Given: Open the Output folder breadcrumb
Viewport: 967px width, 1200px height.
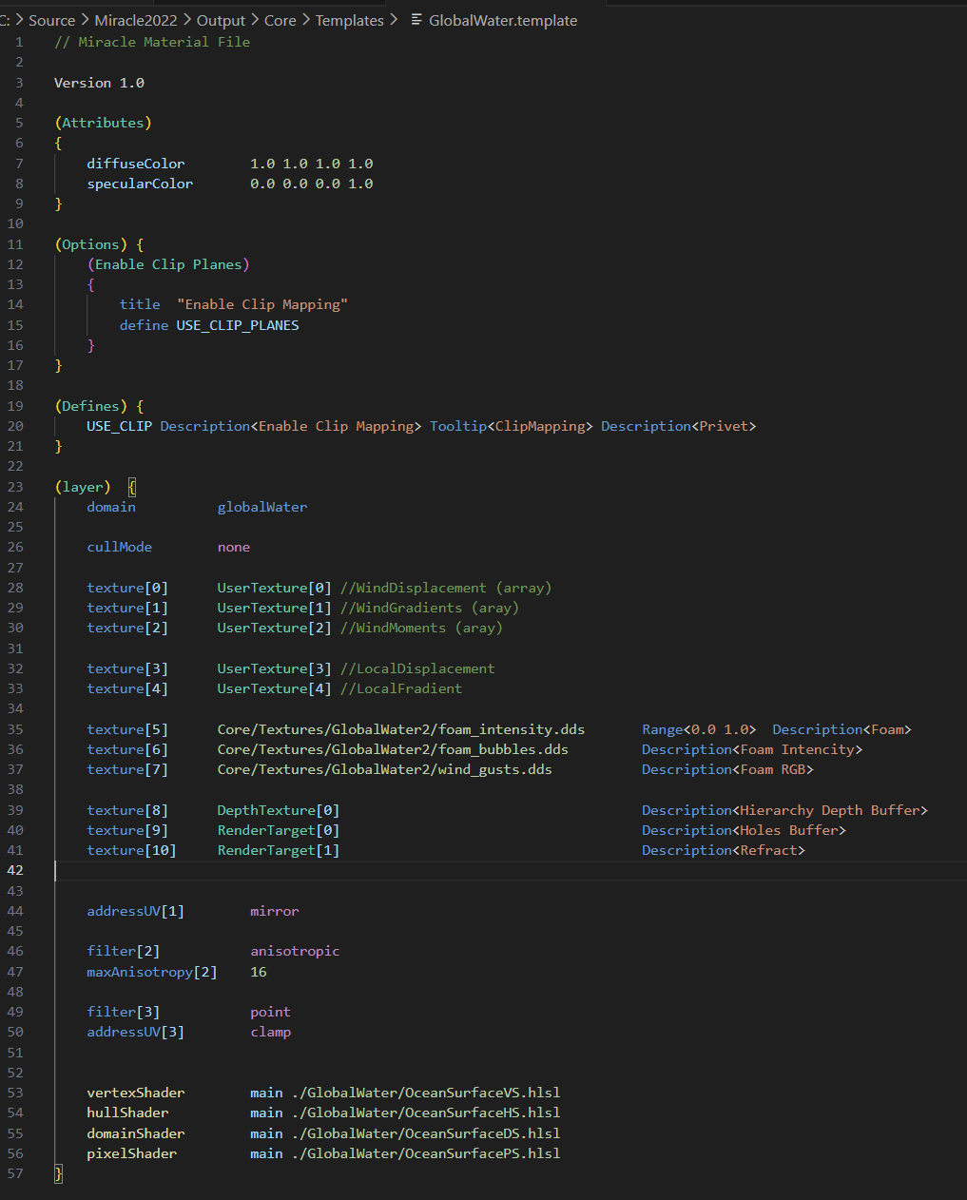Looking at the screenshot, I should point(221,20).
